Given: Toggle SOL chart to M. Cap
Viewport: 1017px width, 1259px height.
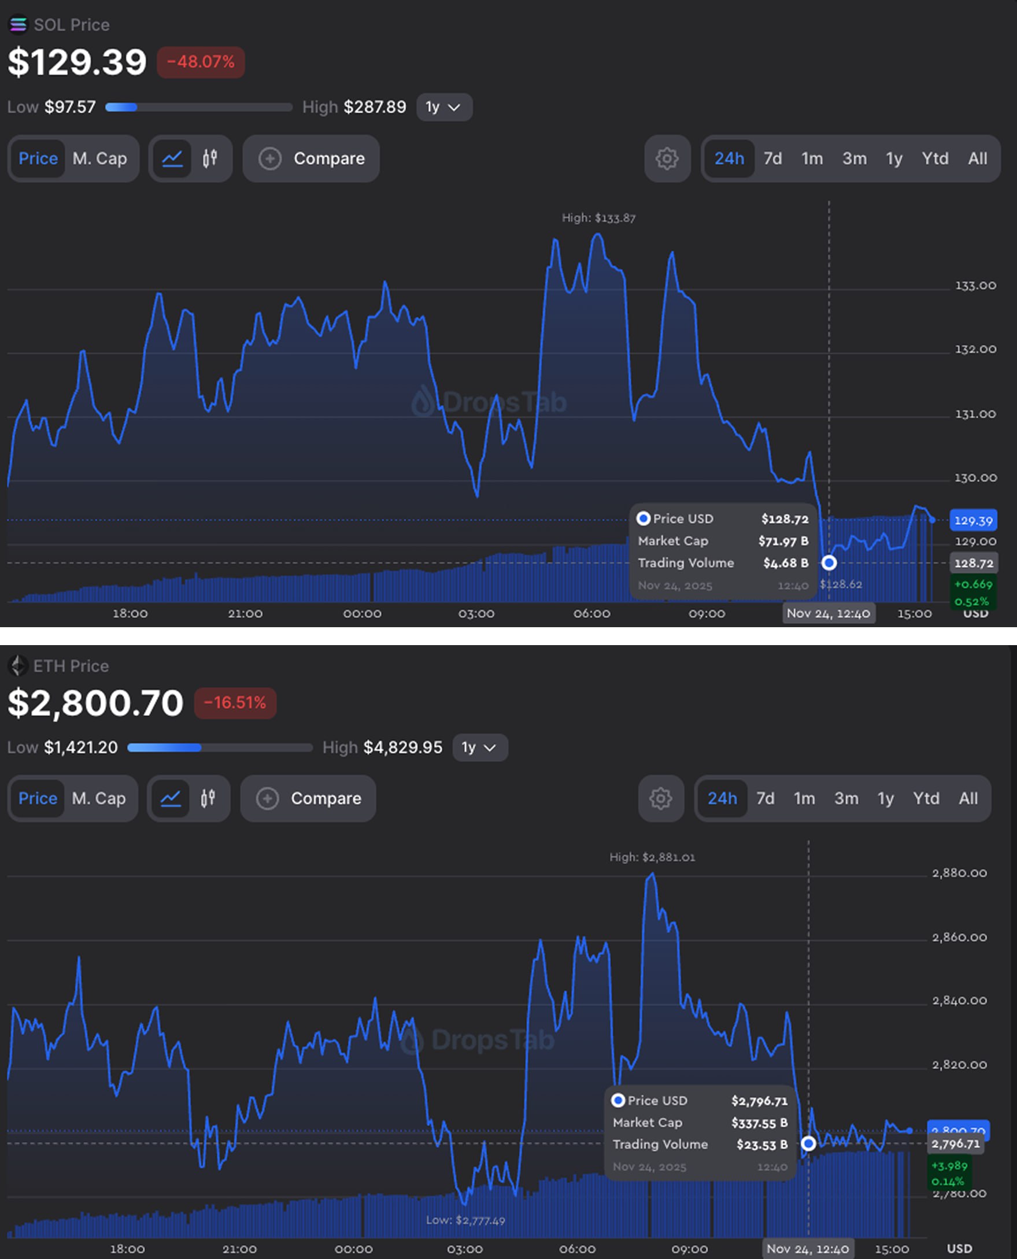Looking at the screenshot, I should pyautogui.click(x=99, y=159).
